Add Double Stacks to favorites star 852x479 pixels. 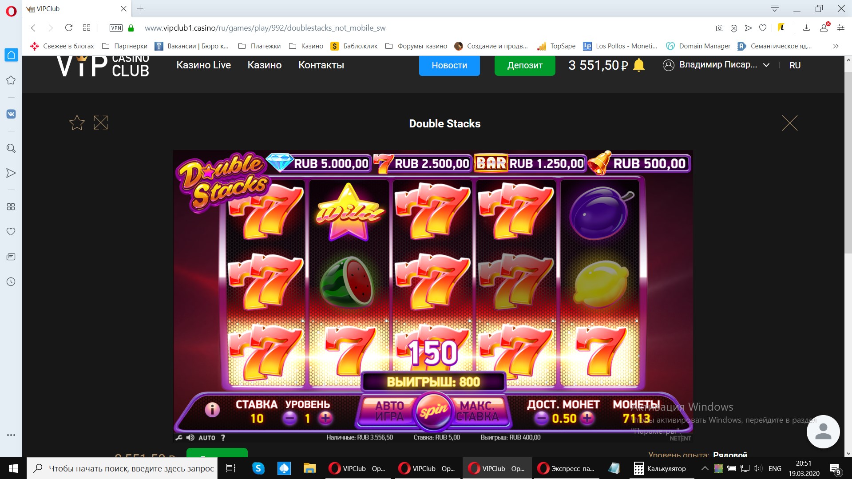[x=77, y=123]
